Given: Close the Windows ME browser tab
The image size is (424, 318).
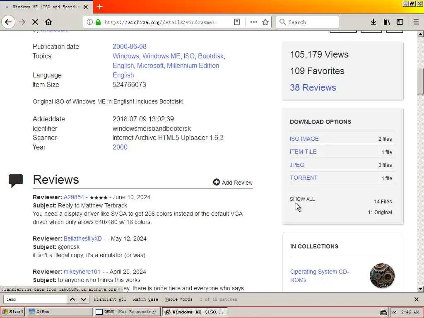Looking at the screenshot, I should [86, 7].
